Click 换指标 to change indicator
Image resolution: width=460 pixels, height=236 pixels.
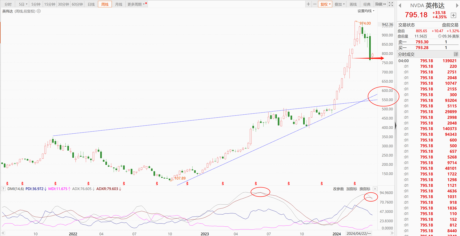(x=365, y=189)
